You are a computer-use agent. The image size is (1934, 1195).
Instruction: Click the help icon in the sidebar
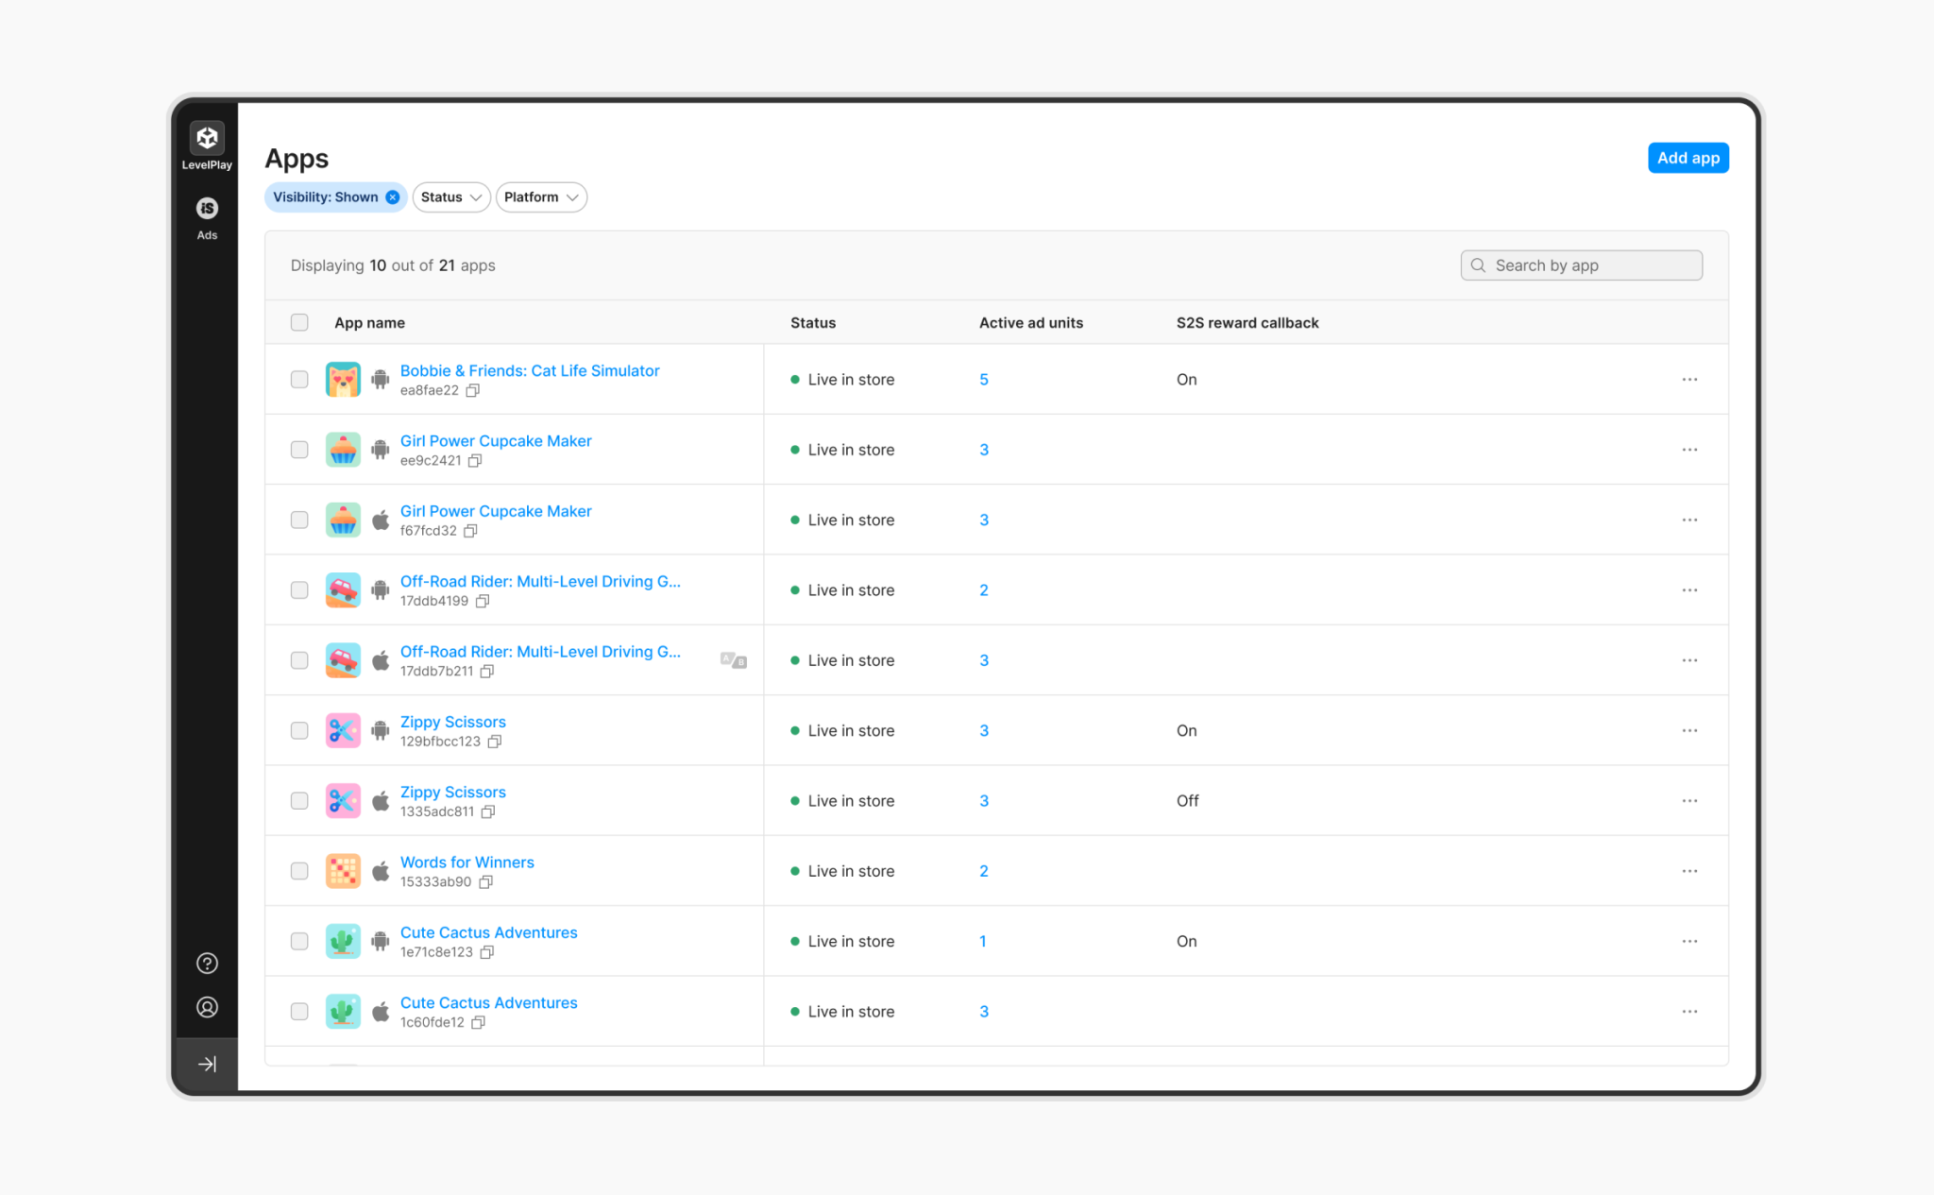(206, 963)
